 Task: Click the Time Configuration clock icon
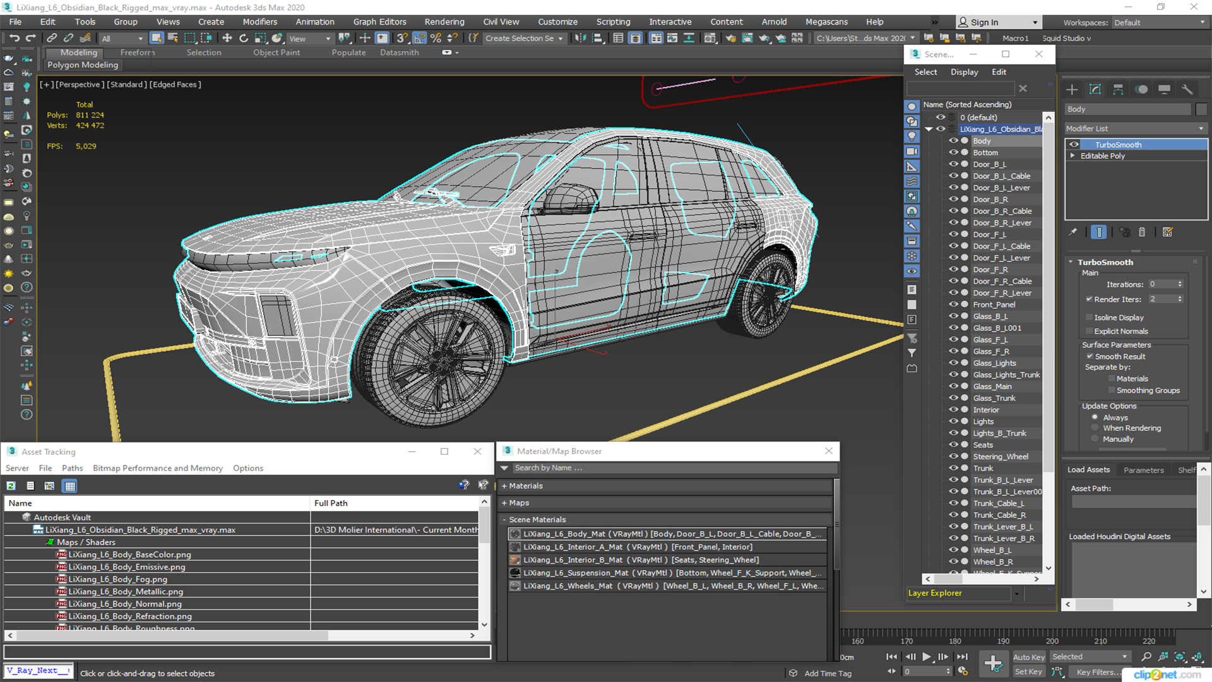click(x=963, y=671)
